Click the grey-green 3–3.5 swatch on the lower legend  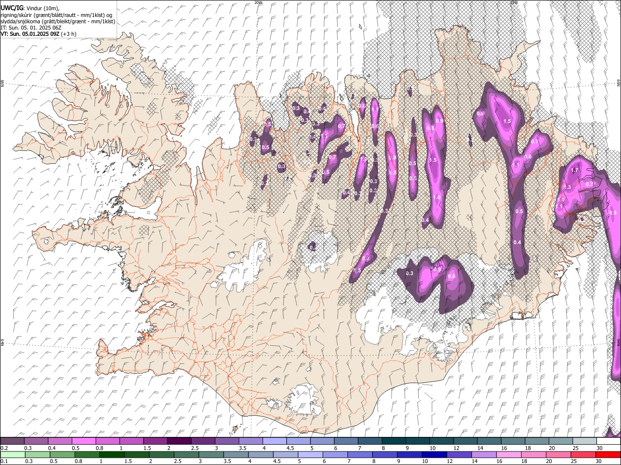point(211,454)
